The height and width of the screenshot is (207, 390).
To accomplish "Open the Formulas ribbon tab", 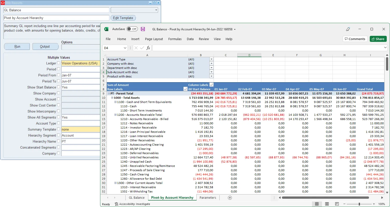I will pos(175,39).
